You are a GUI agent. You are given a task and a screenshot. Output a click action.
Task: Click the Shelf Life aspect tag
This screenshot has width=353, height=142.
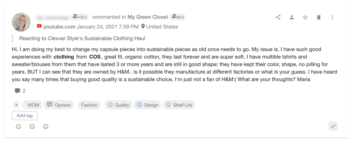click(179, 105)
